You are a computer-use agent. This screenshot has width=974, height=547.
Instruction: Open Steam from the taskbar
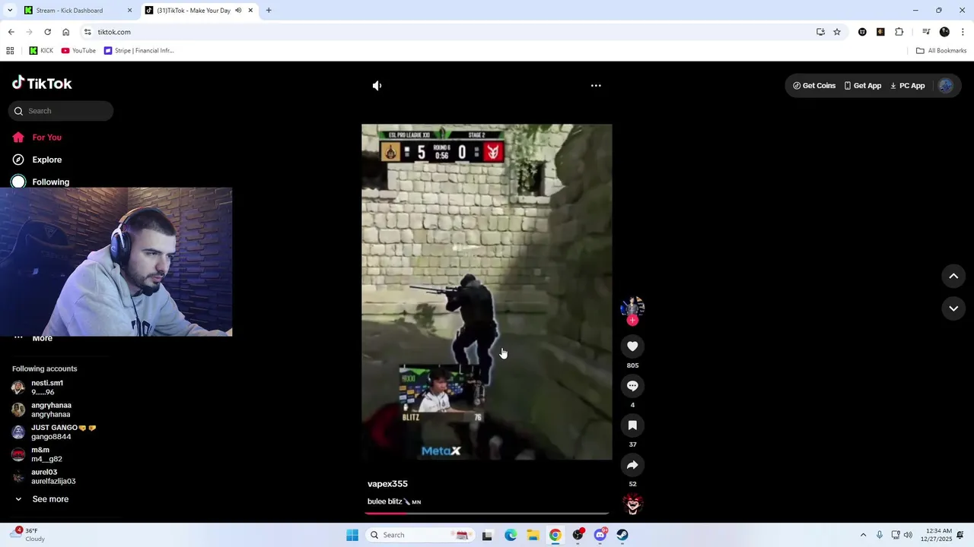coord(622,535)
